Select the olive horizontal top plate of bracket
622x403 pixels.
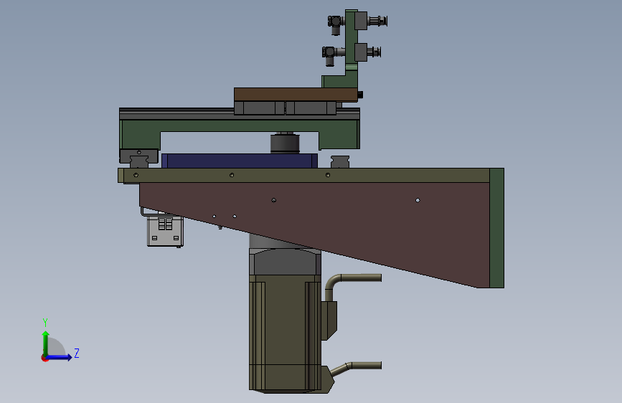click(x=306, y=175)
